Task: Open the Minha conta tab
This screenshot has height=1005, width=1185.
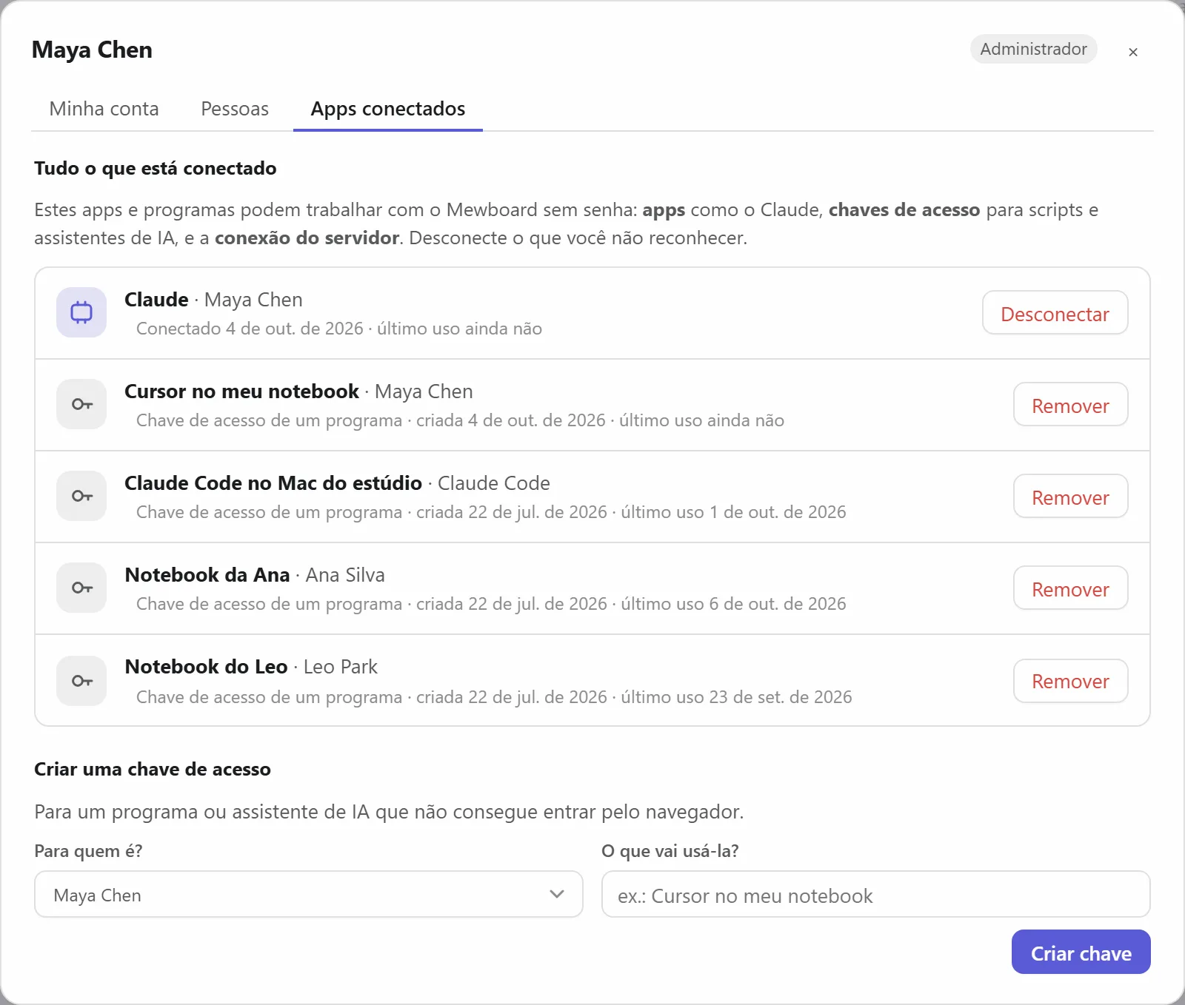Action: pos(104,109)
